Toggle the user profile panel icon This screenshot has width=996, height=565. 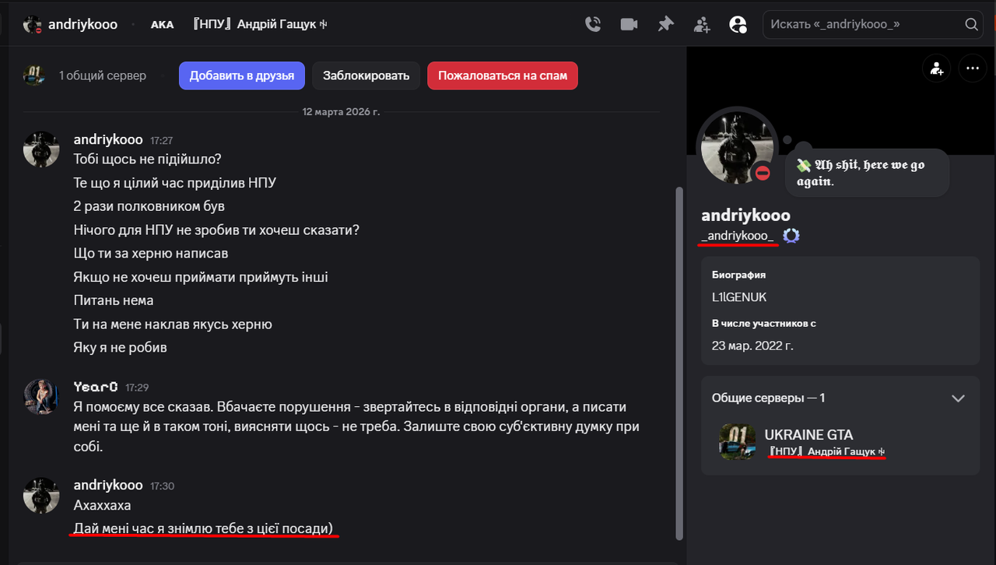pyautogui.click(x=738, y=24)
